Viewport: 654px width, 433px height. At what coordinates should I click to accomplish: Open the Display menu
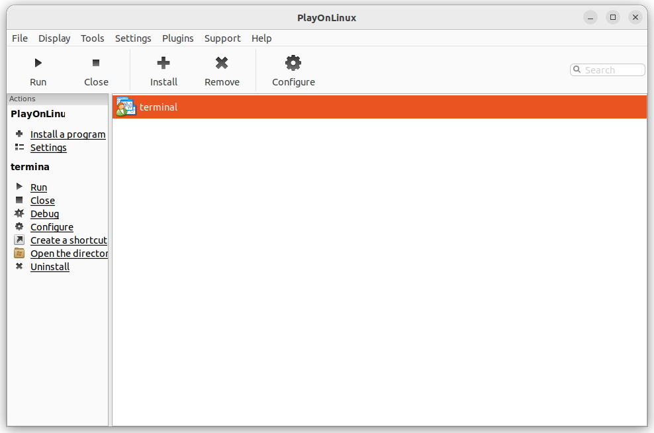(x=54, y=38)
